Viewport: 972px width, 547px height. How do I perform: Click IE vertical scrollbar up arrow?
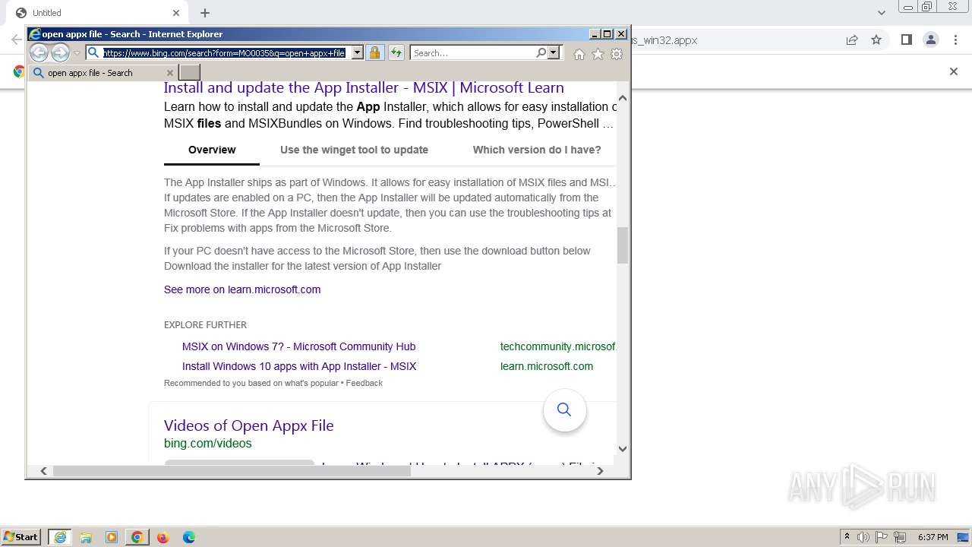pyautogui.click(x=623, y=98)
